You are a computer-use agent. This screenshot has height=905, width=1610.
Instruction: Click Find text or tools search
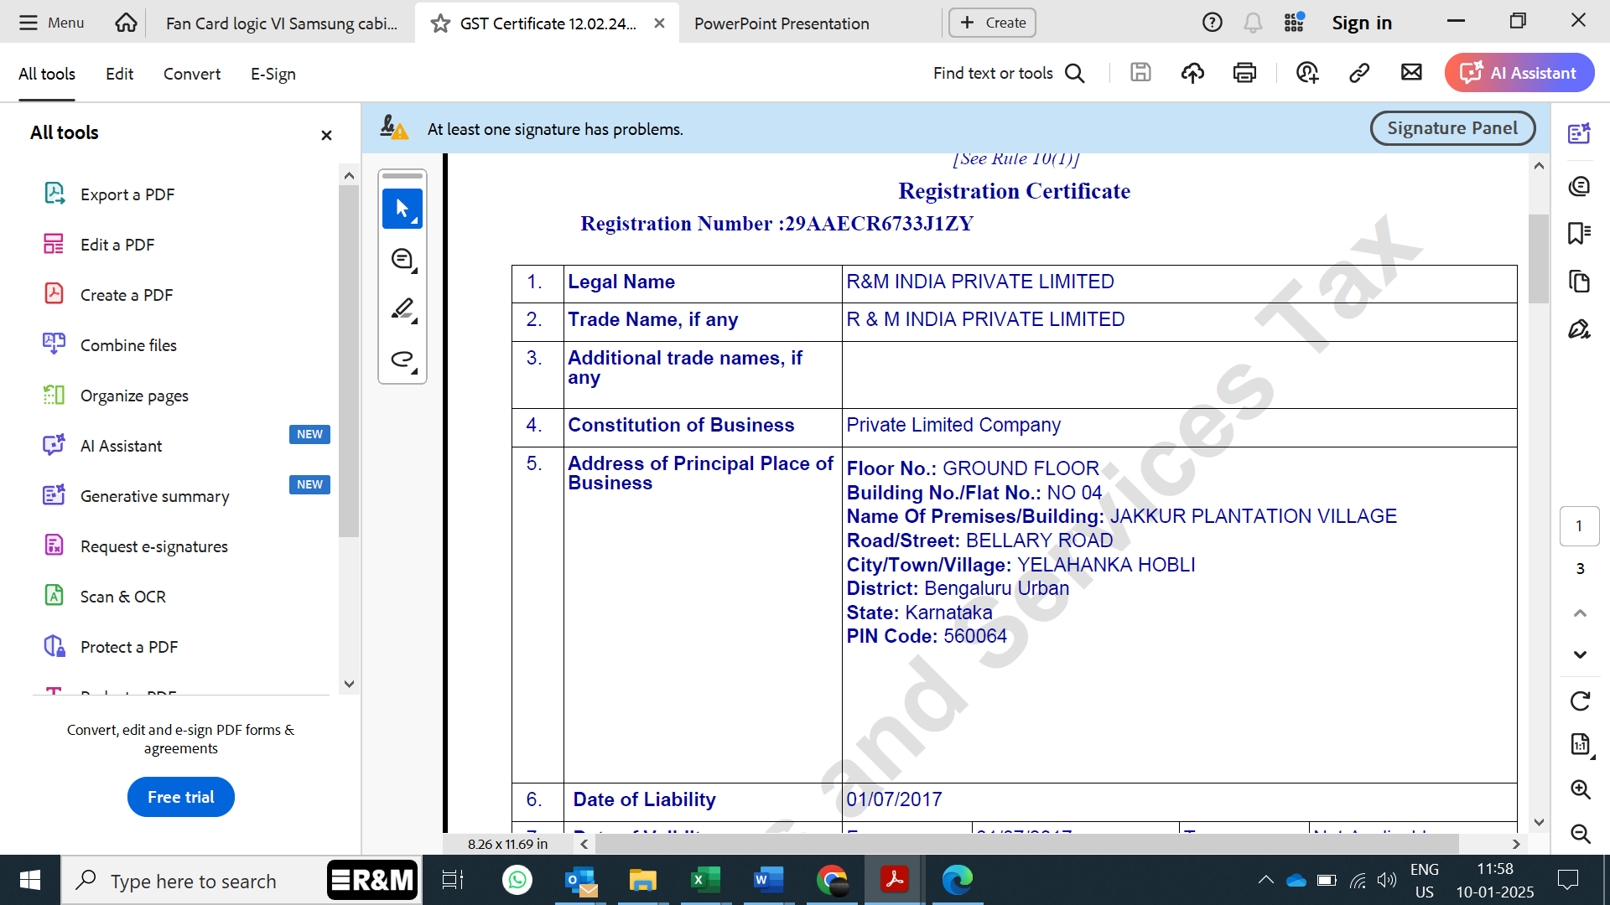1009,73
